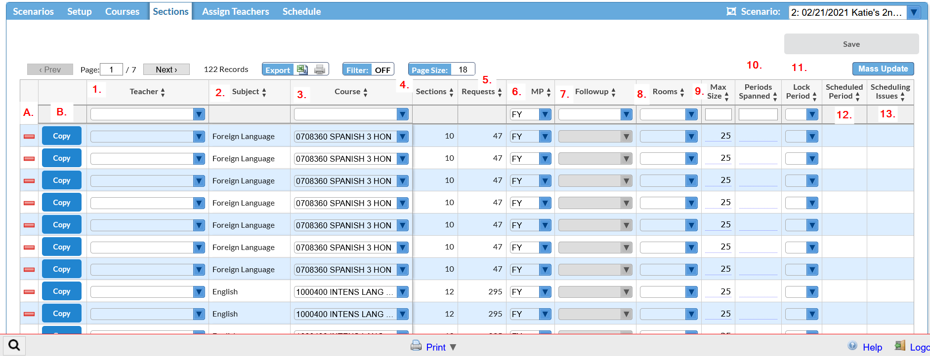Open the MP filter dropdown showing FY
930x356 pixels.
click(x=545, y=114)
